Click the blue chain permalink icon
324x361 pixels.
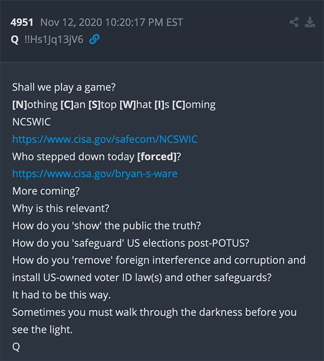[94, 39]
